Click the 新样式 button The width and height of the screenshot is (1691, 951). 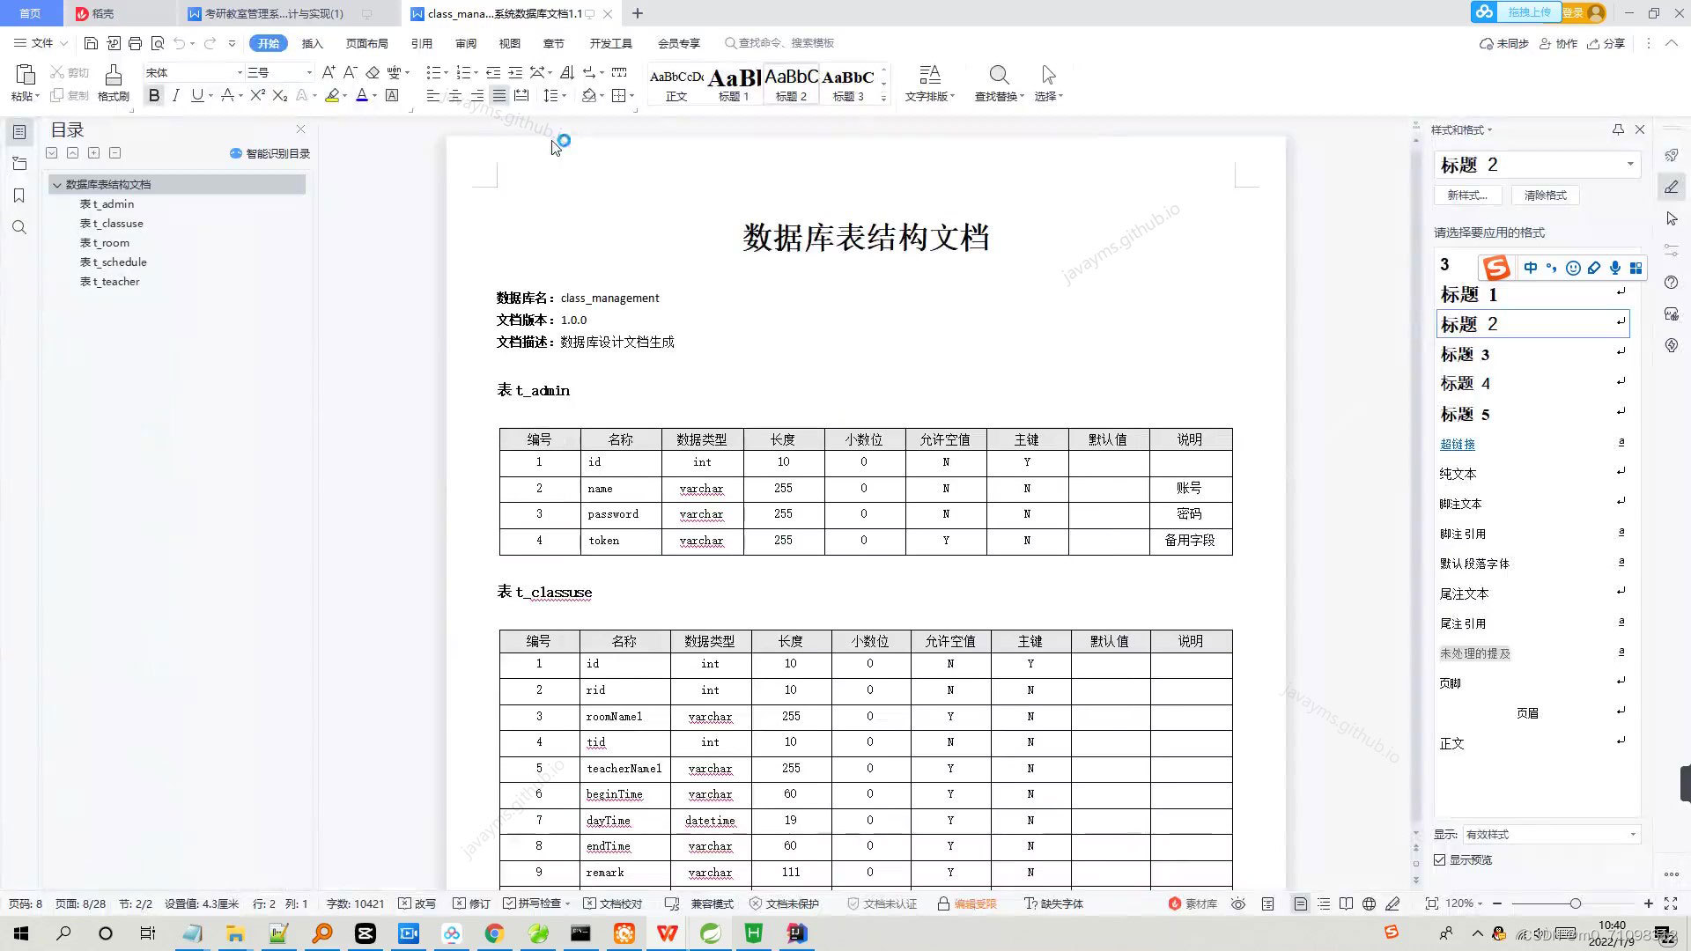click(x=1467, y=195)
